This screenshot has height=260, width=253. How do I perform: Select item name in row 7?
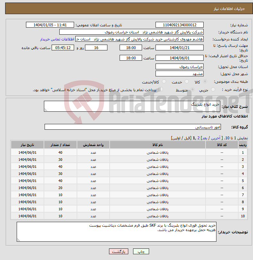[x=157, y=195]
